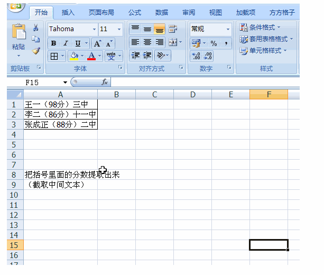Screen dimensions: 324x275
Task: Click 套用表格格式 button
Action: [266, 39]
